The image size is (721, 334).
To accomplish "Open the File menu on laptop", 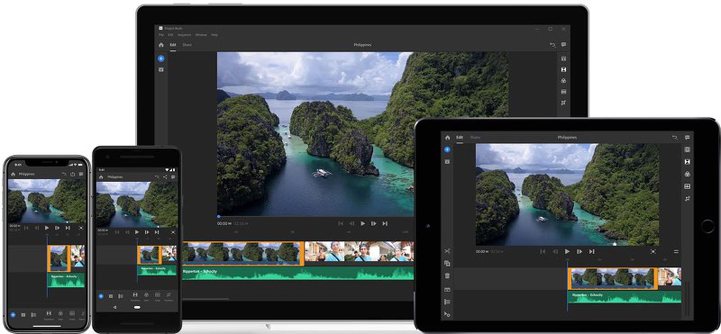I will pyautogui.click(x=161, y=35).
